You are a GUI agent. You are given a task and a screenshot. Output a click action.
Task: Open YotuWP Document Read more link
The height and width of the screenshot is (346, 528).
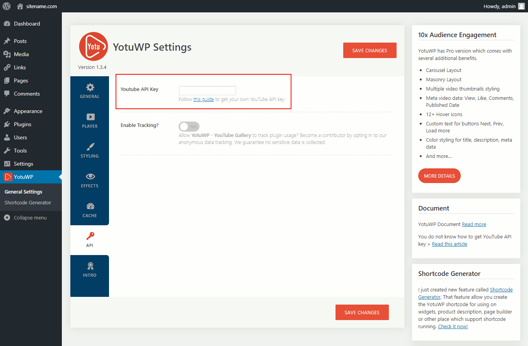[474, 224]
